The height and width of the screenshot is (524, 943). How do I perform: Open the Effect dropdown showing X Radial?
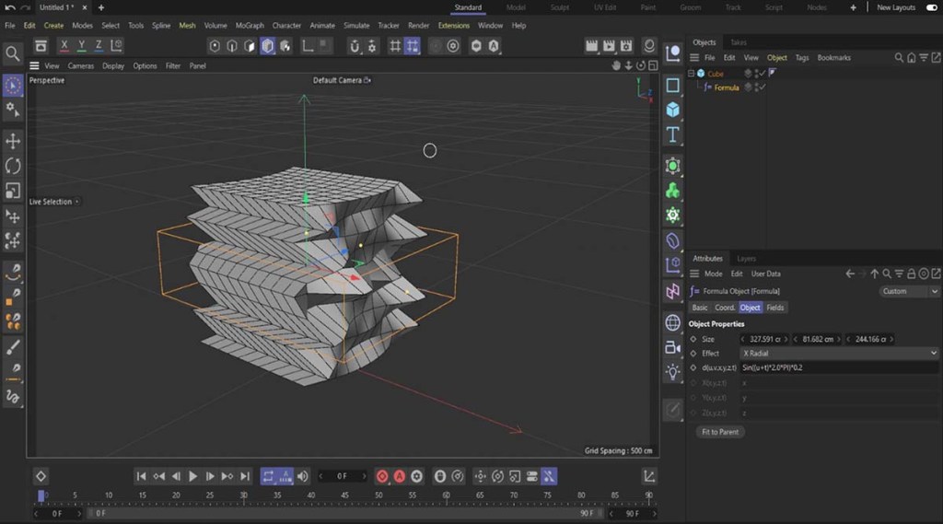(839, 353)
